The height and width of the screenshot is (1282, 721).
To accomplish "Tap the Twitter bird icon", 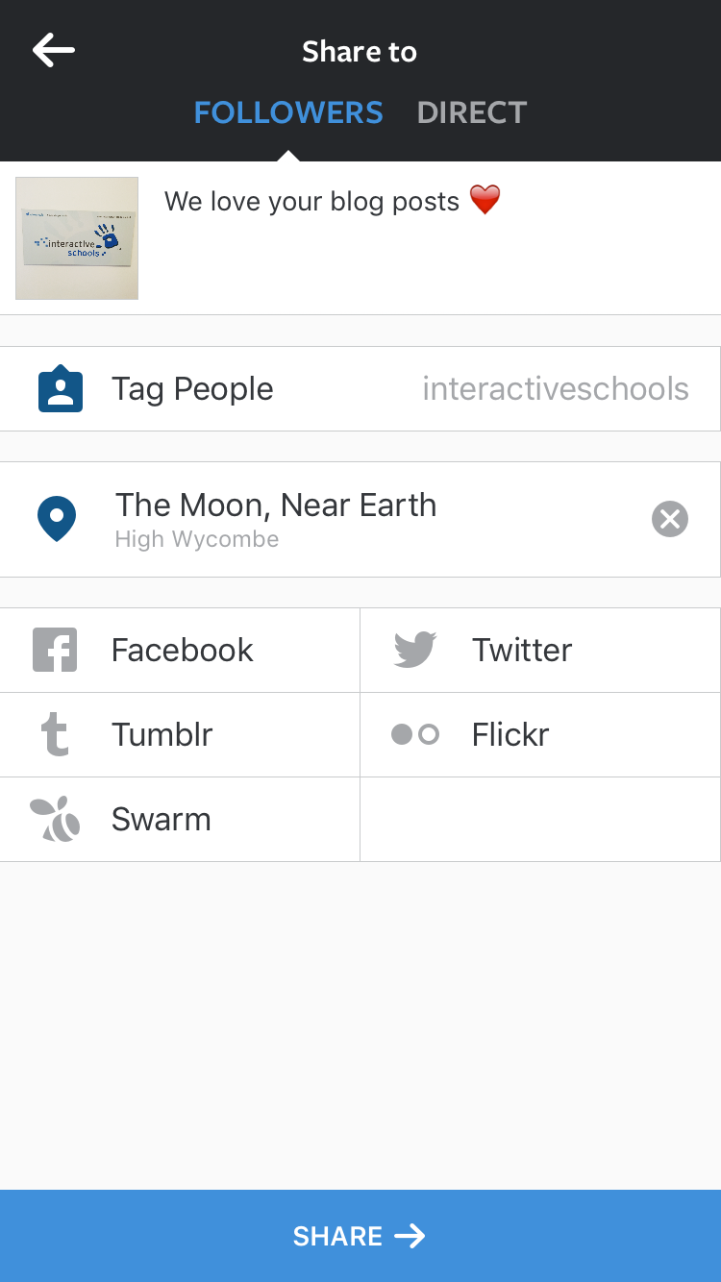I will click(x=415, y=651).
